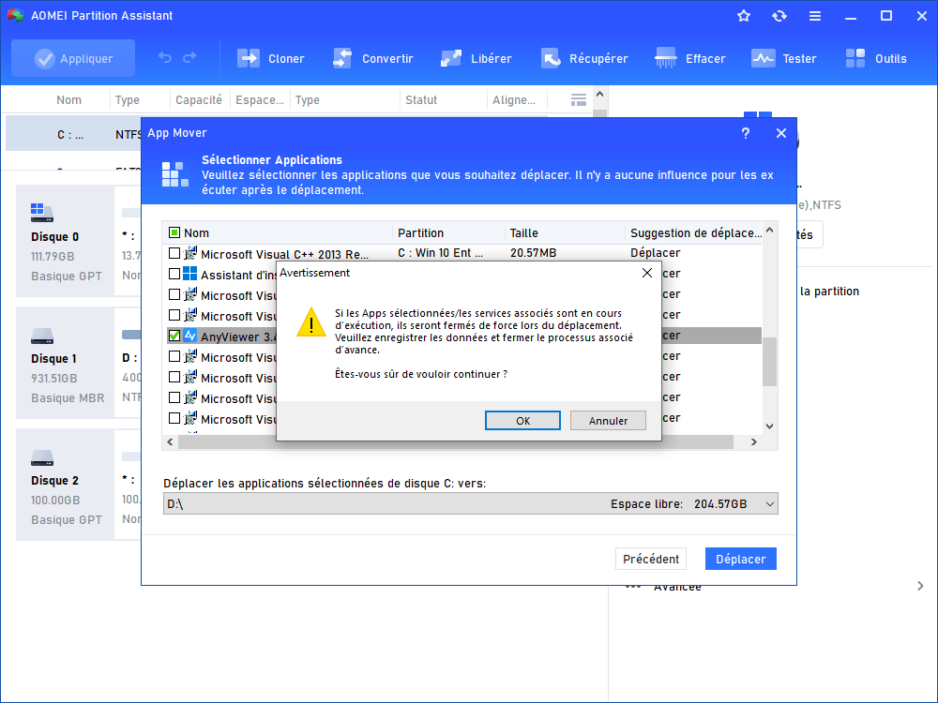Expand the Avancée chevron in right panel
Viewport: 938px width, 703px height.
(x=920, y=586)
